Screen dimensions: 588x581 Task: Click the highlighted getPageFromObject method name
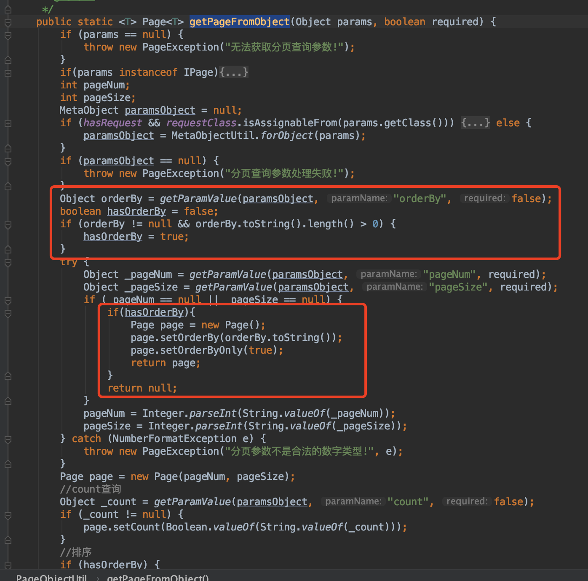239,22
